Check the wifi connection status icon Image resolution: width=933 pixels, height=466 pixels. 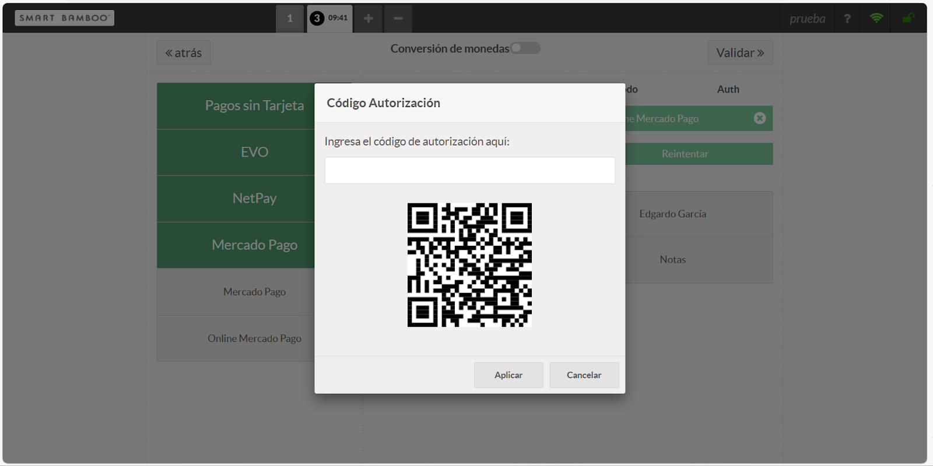tap(876, 18)
